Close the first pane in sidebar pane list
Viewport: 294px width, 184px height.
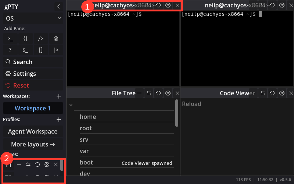tap(56, 164)
